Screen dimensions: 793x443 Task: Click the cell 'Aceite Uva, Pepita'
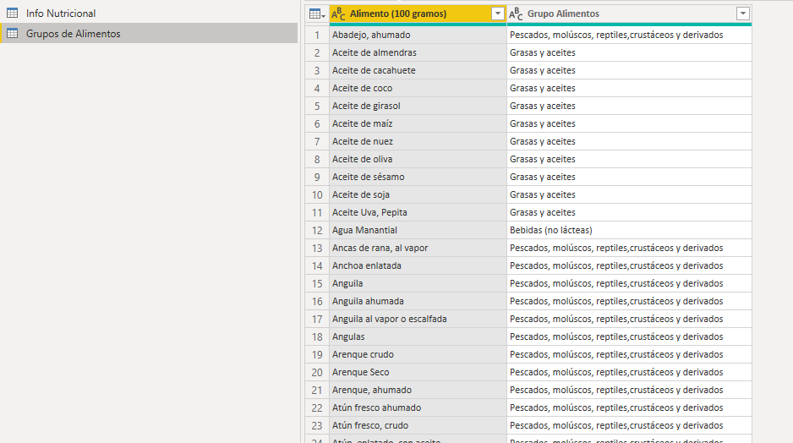pos(418,212)
